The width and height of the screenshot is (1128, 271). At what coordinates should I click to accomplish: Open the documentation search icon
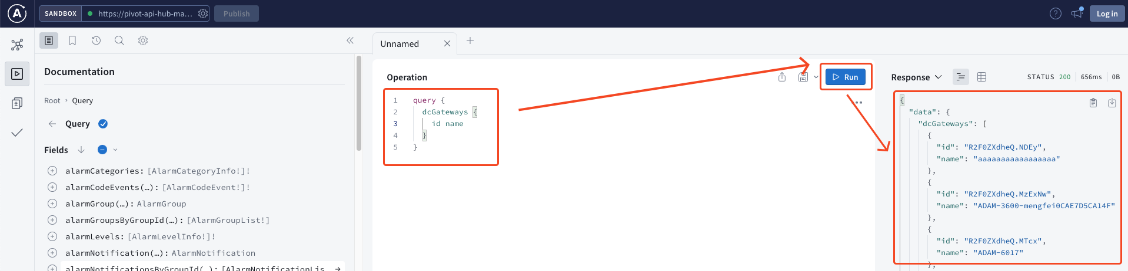pyautogui.click(x=119, y=40)
